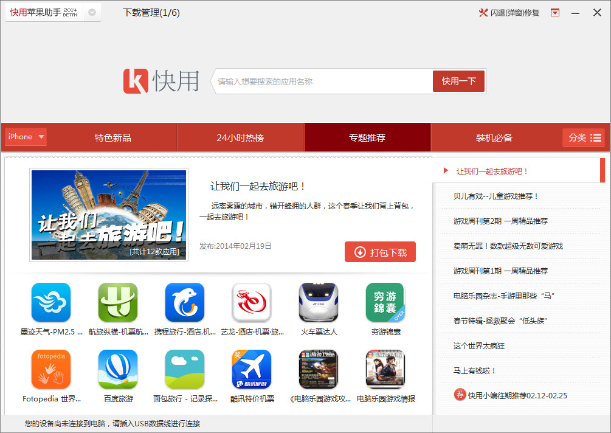Open 下载管理(1/6) download manager
This screenshot has width=611, height=433.
pyautogui.click(x=151, y=13)
